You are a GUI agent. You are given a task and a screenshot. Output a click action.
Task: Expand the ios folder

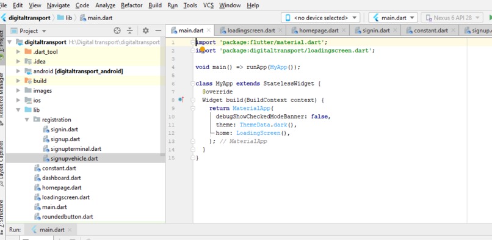[18, 100]
